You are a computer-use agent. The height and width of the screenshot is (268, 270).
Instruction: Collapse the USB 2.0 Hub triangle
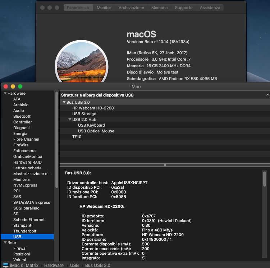pos(70,119)
